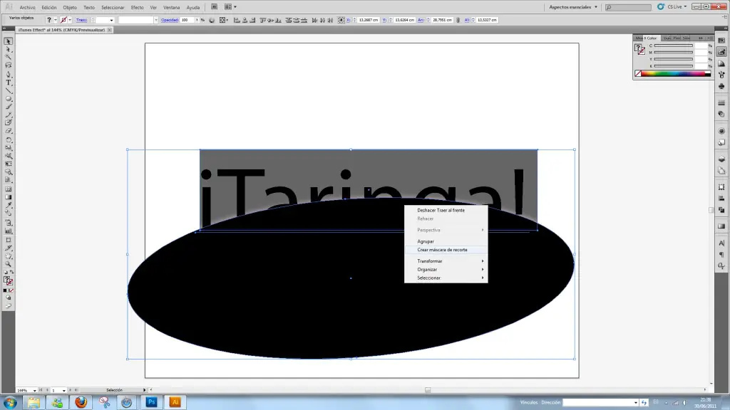Select the Artboard tool
730x410 pixels.
(x=9, y=240)
